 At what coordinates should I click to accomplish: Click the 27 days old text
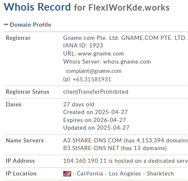79,105
